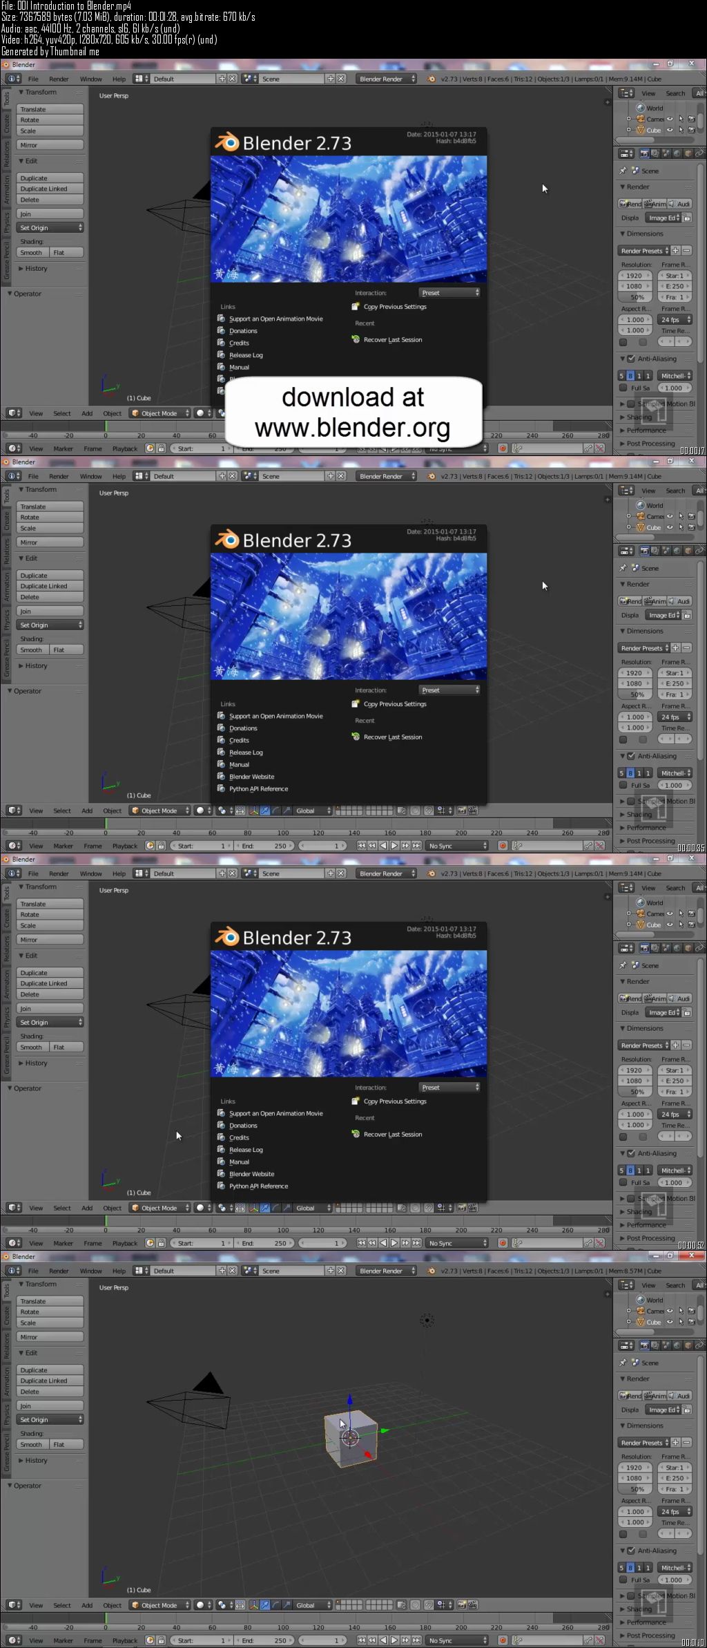Toggle 3D manipulator axes icon in second frame
Viewport: 707px width, 1648px height.
click(253, 811)
